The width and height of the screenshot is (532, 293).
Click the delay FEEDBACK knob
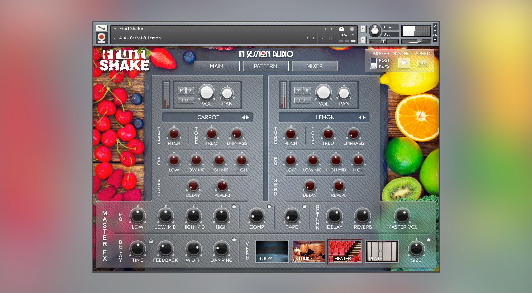pos(165,249)
